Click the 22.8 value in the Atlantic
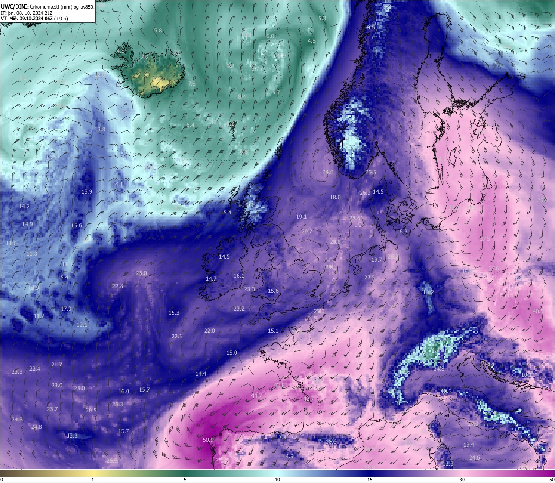Screen dimensions: 555x483 click(118, 286)
